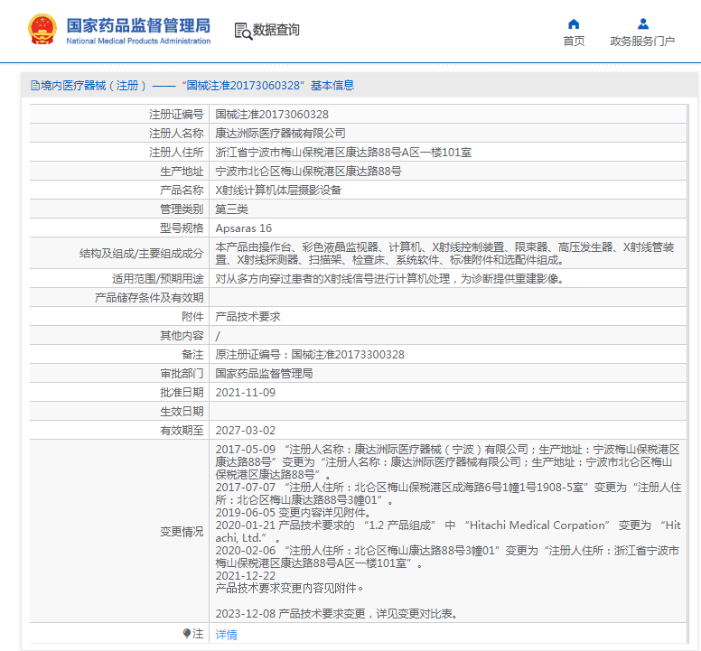
Task: Click the 注册人名称 row label
Action: click(176, 133)
